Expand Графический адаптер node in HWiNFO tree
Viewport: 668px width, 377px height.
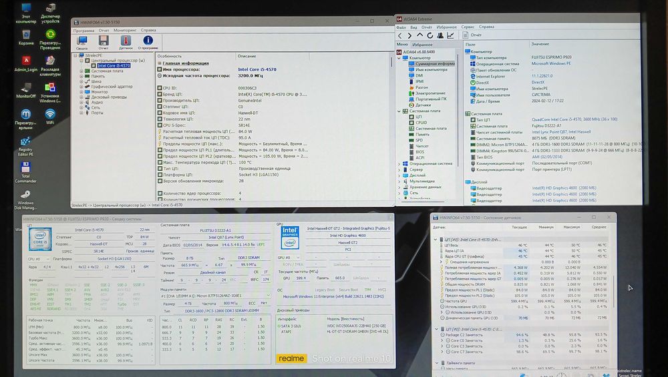click(x=81, y=87)
